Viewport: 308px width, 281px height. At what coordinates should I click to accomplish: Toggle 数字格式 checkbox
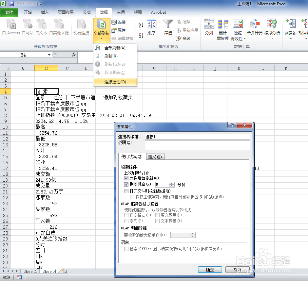(x=126, y=215)
